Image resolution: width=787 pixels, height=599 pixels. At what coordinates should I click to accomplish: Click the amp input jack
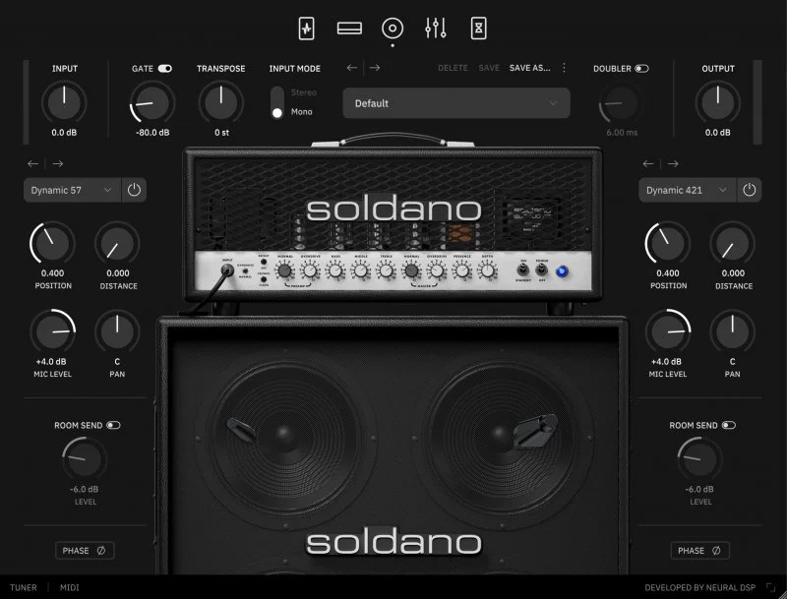coord(227,270)
